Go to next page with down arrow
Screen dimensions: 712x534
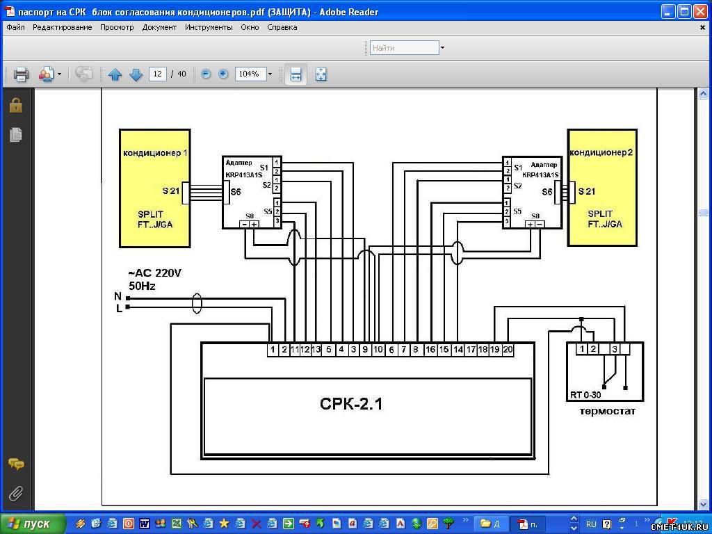coord(136,74)
